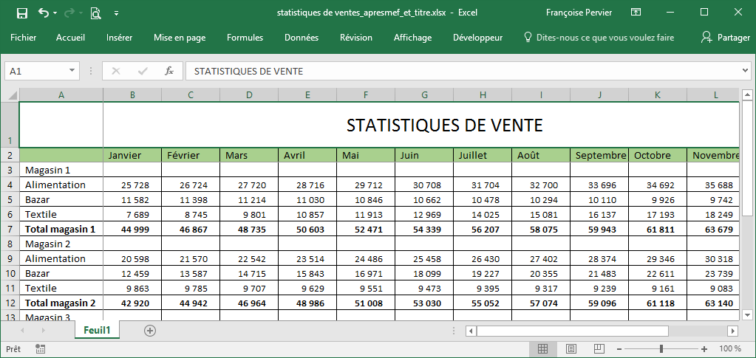The height and width of the screenshot is (358, 756).
Task: Open the Mise en page tab
Action: [180, 38]
